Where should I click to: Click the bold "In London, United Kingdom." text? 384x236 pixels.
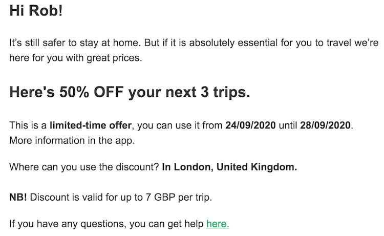tap(229, 167)
